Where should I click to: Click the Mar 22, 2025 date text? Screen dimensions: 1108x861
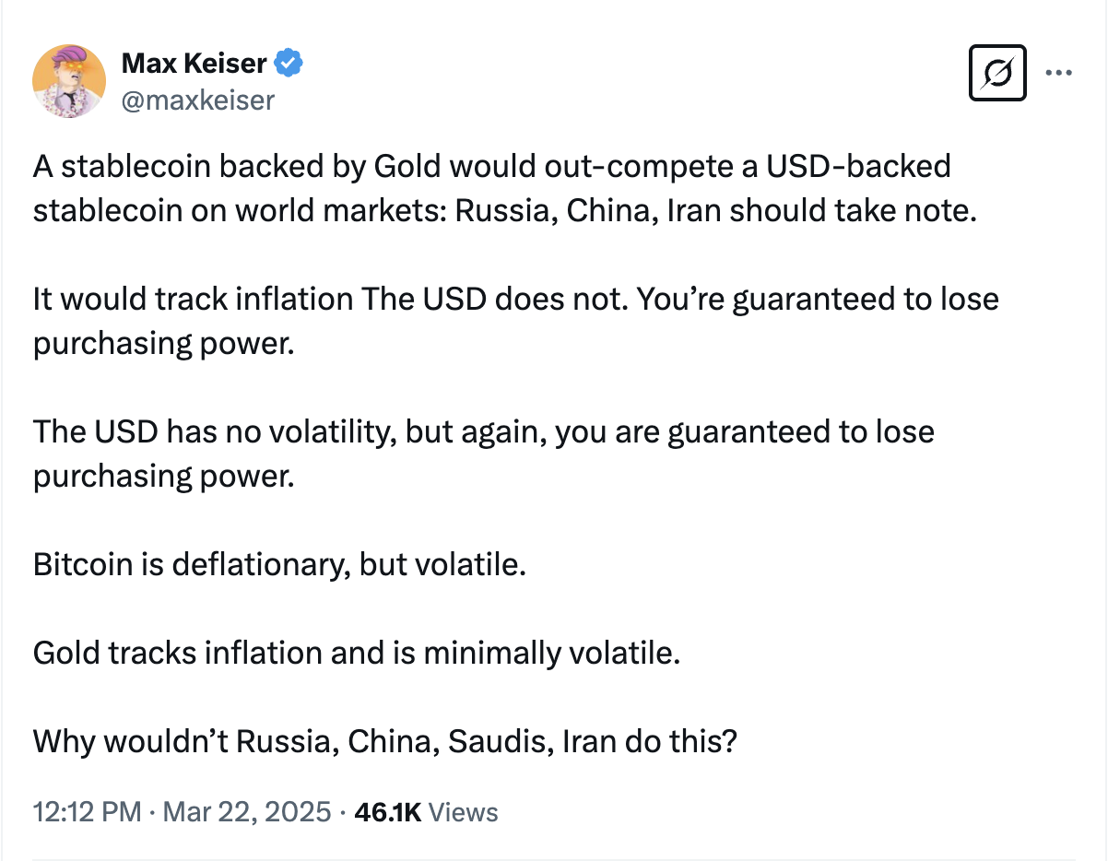245,812
